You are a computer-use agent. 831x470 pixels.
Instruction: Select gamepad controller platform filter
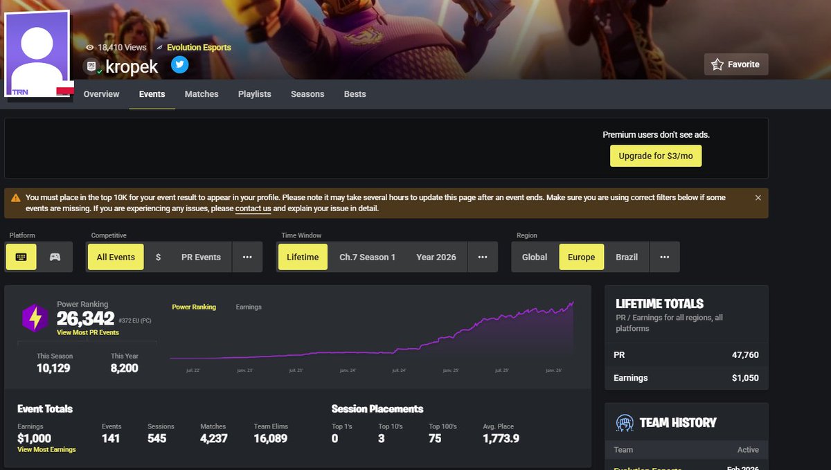pyautogui.click(x=55, y=257)
